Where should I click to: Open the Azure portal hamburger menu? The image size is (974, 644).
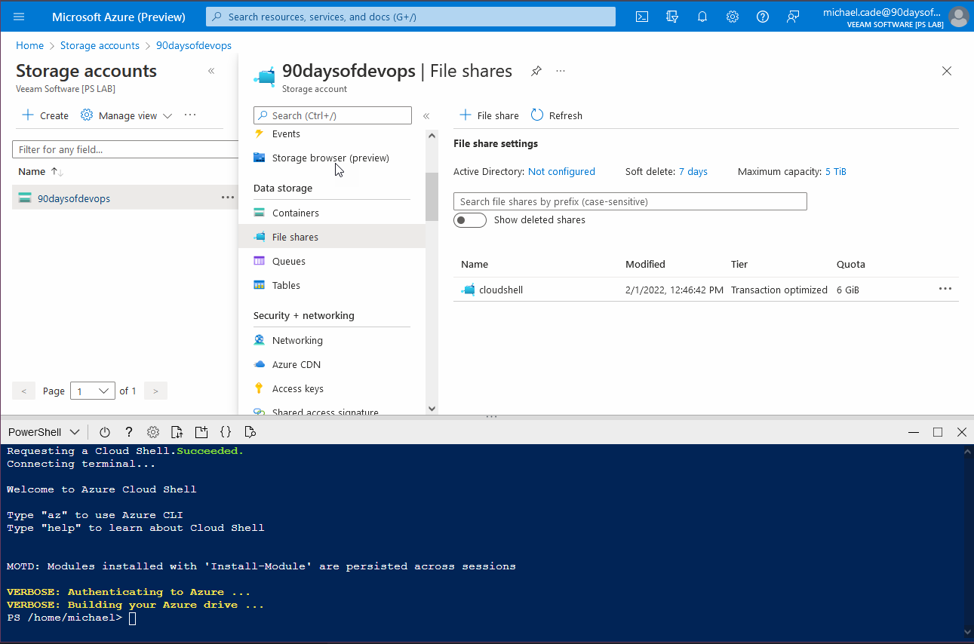(18, 16)
